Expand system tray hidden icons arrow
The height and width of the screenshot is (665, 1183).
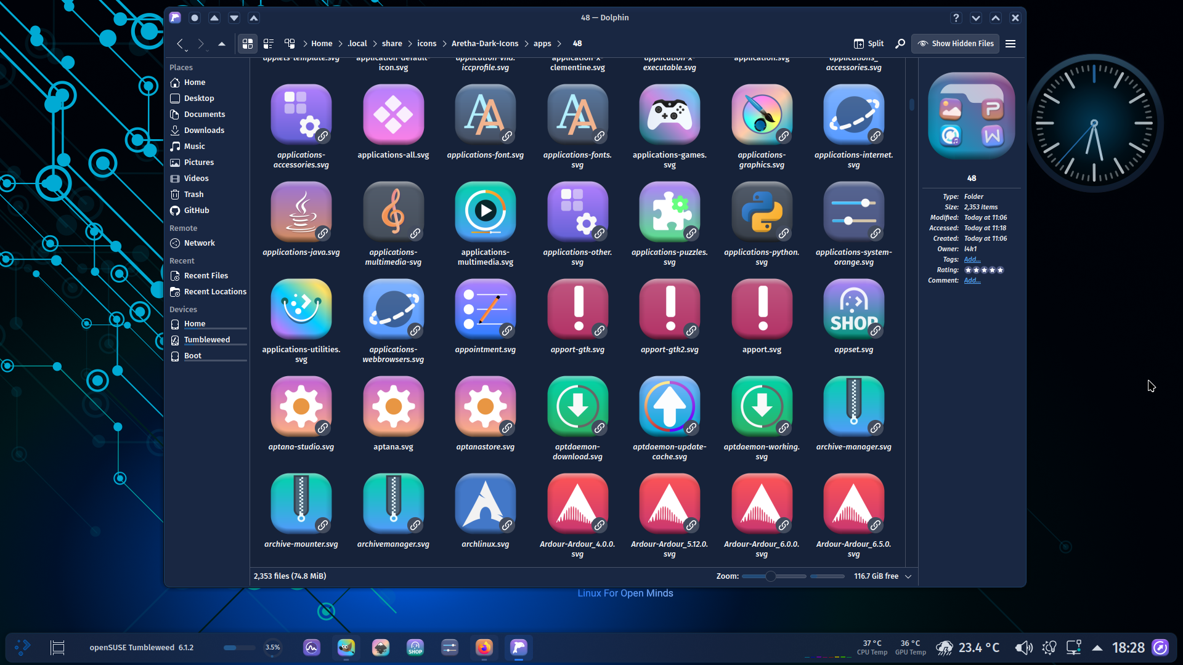(x=1097, y=648)
